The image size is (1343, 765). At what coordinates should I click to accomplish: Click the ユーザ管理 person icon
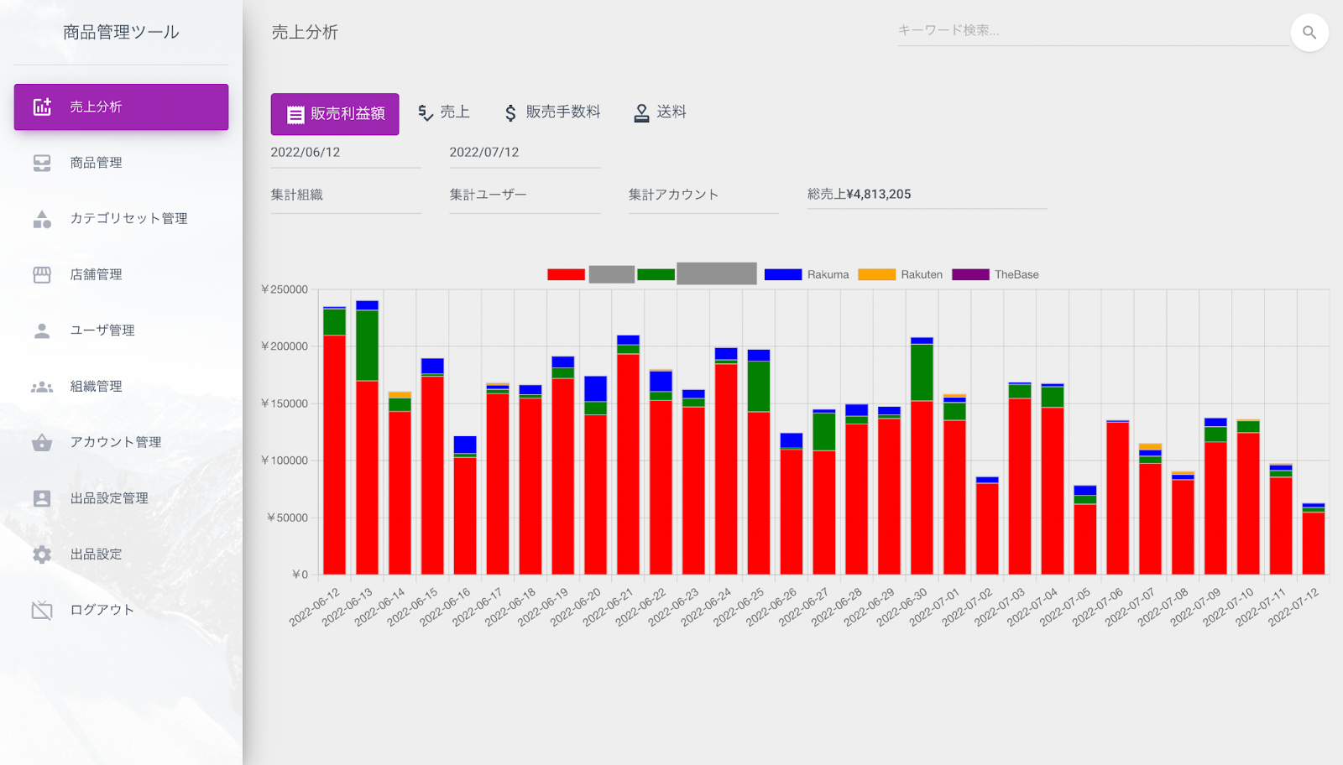(42, 330)
